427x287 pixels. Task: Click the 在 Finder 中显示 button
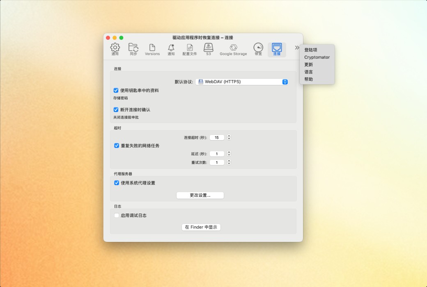coord(201,227)
